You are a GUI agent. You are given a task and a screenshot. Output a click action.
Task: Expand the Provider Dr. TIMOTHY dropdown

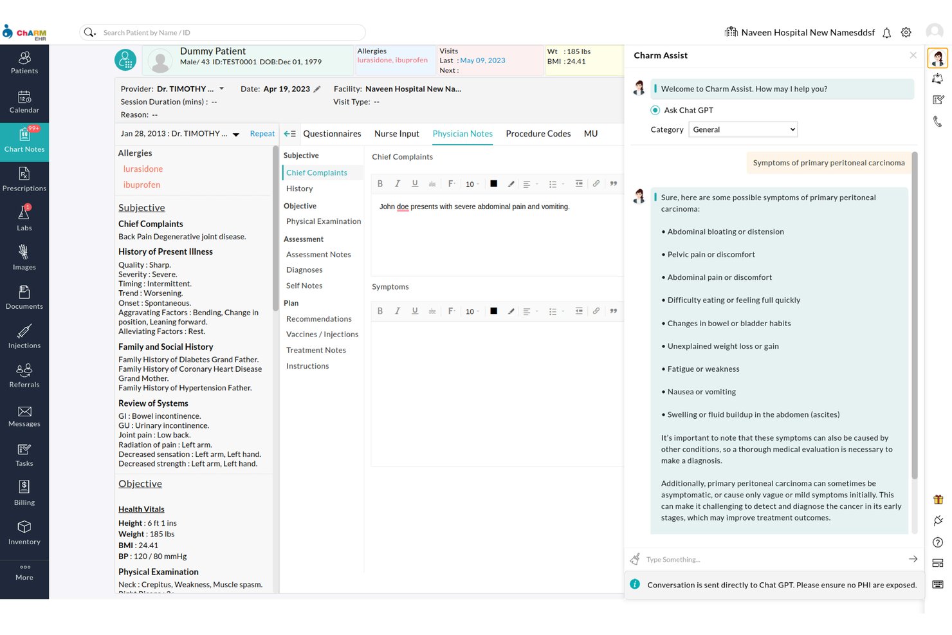click(222, 89)
